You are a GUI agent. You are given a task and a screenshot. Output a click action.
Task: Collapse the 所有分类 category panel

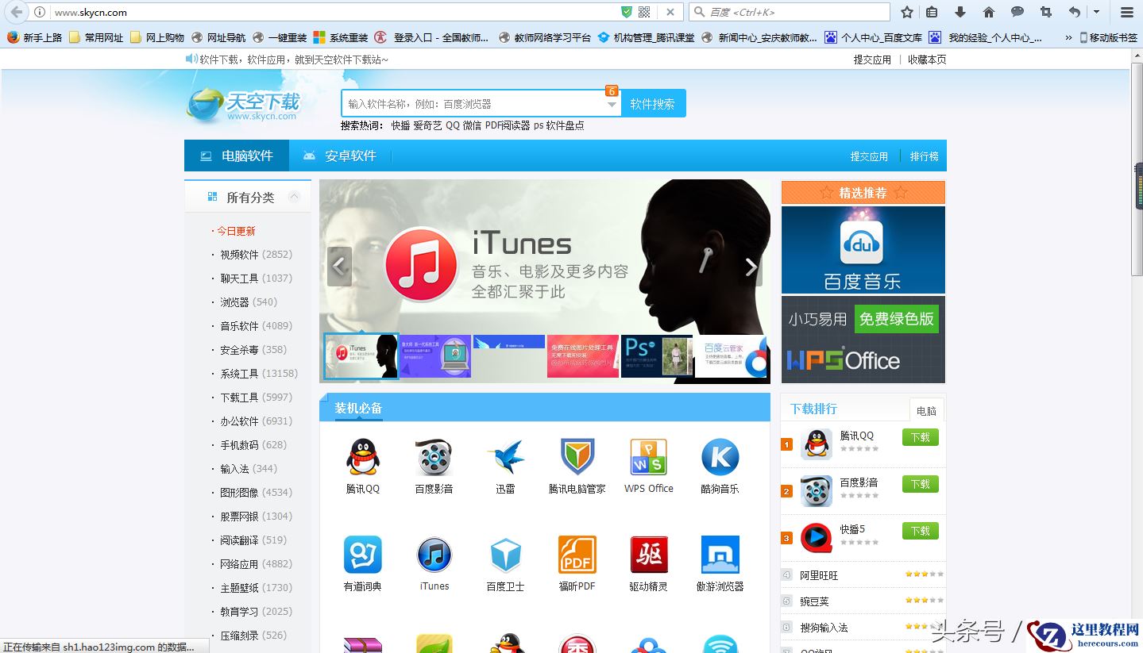point(295,197)
